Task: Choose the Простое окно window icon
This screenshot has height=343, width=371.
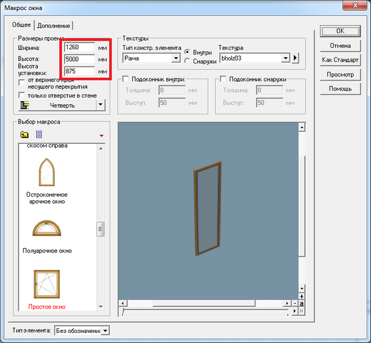Action: tap(47, 284)
